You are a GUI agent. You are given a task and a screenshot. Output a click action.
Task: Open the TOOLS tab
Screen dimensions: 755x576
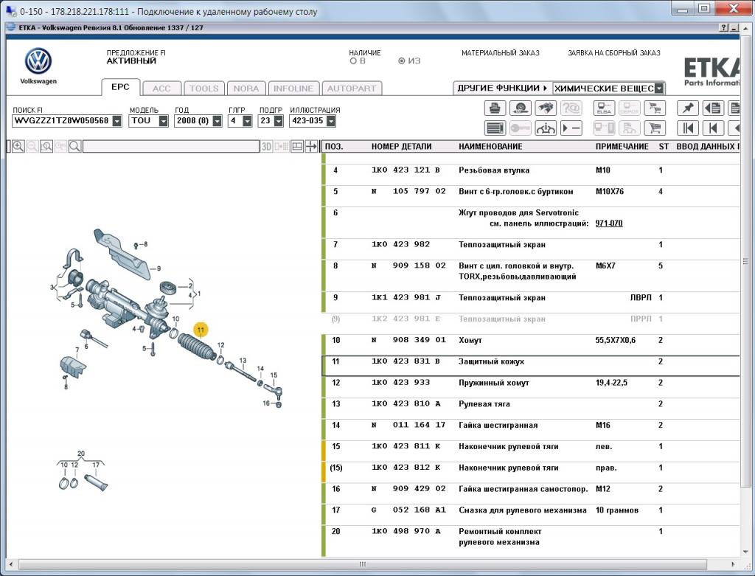point(204,89)
